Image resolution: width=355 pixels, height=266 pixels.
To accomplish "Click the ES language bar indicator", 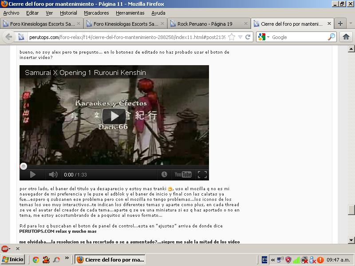I will [264, 260].
